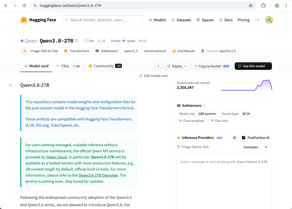Open Files info link
Screen dimensions: 292x209
(x=219, y=121)
